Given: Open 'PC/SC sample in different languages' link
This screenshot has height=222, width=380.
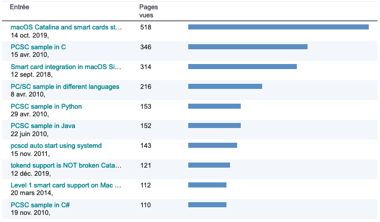Looking at the screenshot, I should pyautogui.click(x=65, y=87).
